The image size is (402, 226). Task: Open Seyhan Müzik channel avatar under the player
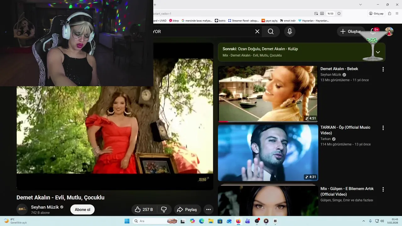coord(22,209)
